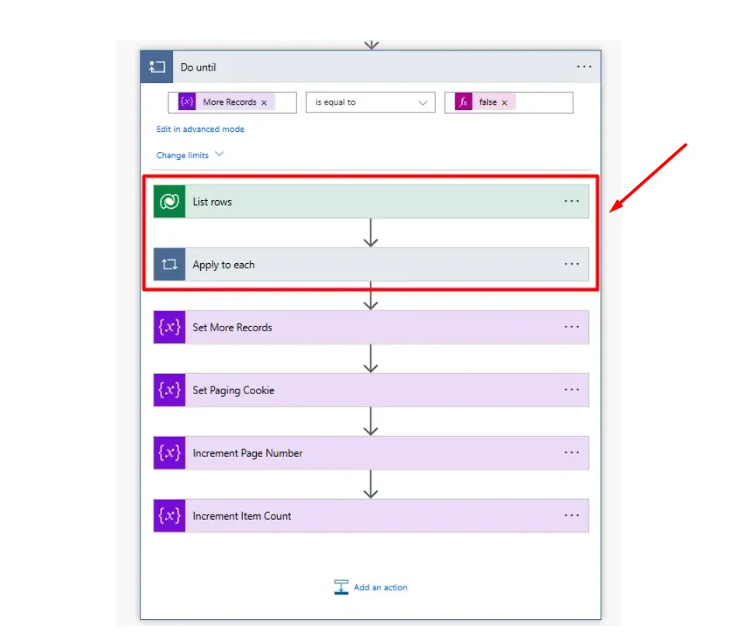Viewport: 741px width, 637px height.
Task: Select the green Dataverse List rows icon
Action: 169,201
